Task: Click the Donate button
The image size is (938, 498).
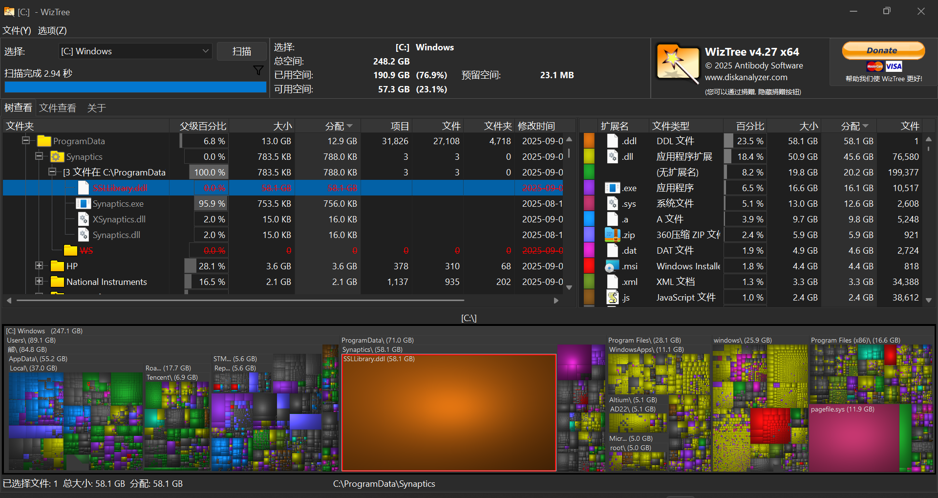Action: click(883, 50)
